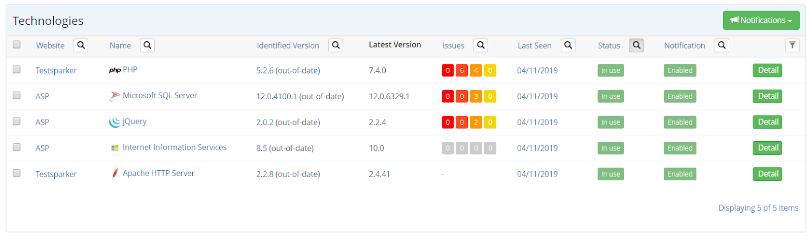
Task: Click the 12.0.4100.1 identified version link
Action: tap(277, 96)
